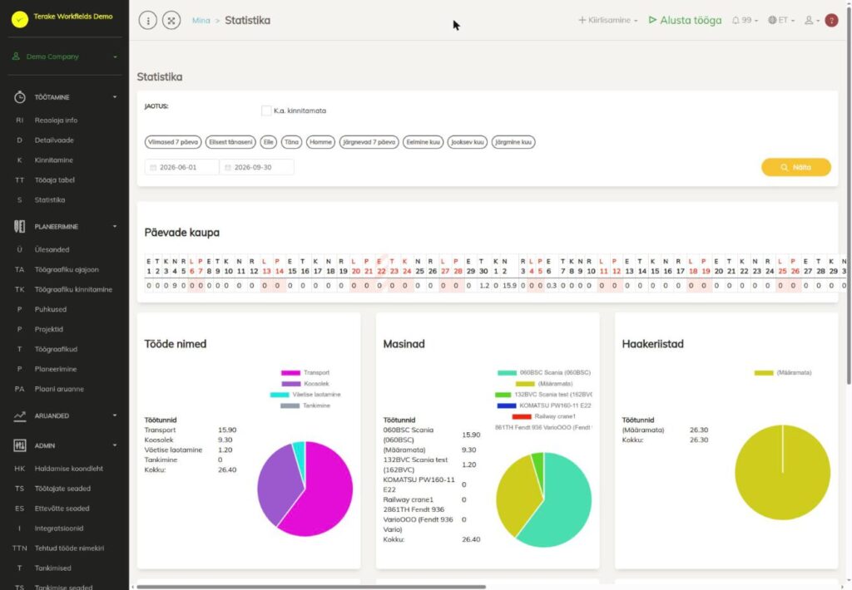852x590 pixels.
Task: Click the three-dot options icon in header
Action: [x=148, y=21]
